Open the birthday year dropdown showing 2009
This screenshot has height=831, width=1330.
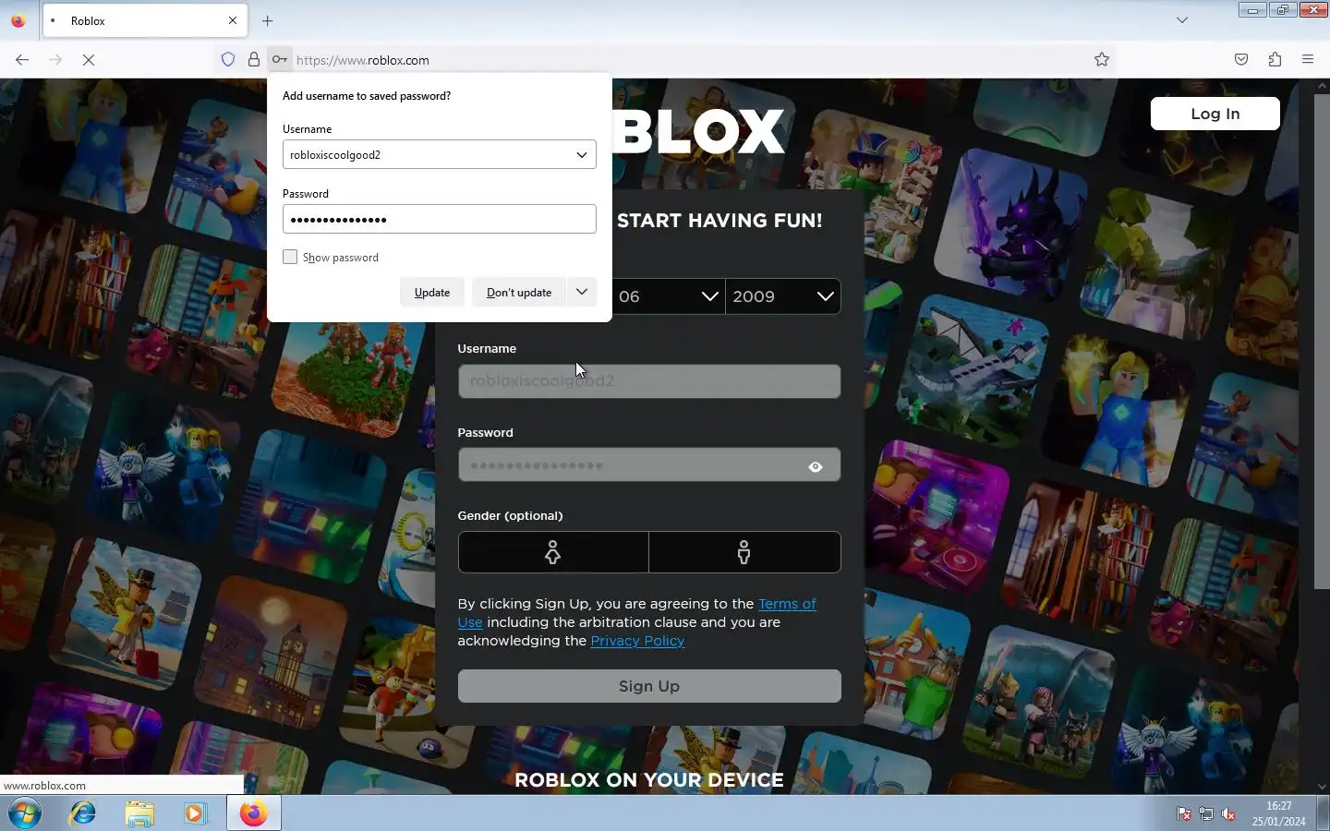coord(783,296)
